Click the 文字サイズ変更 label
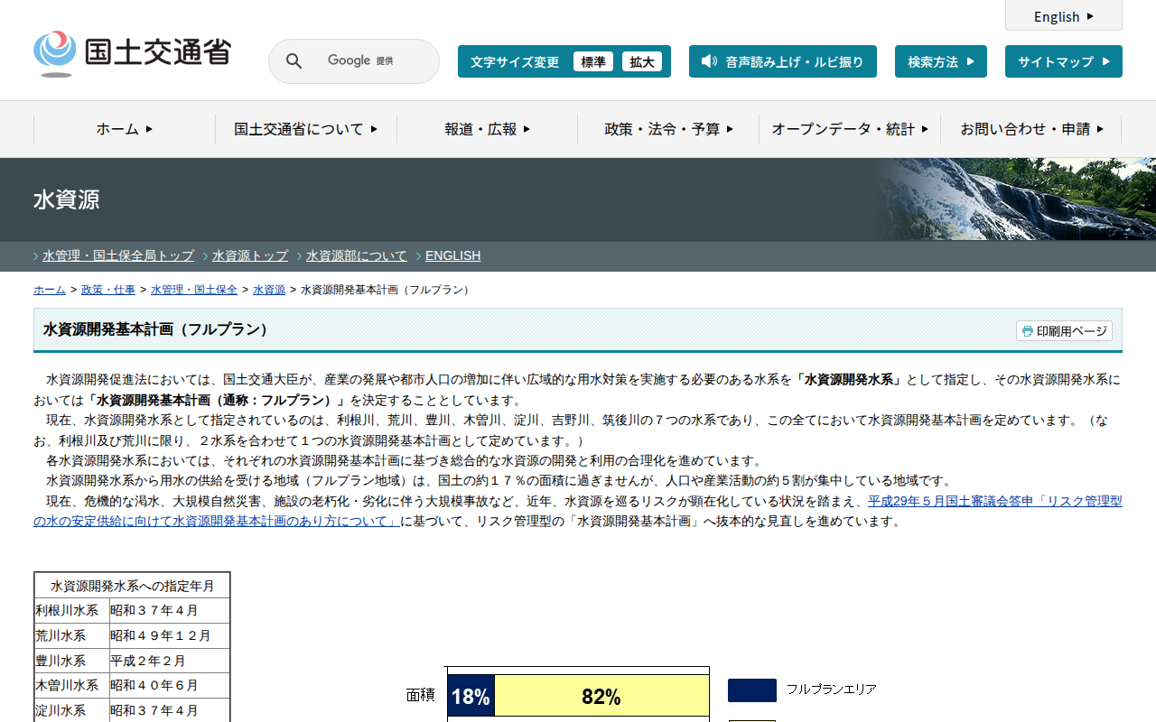The image size is (1156, 722). point(515,62)
